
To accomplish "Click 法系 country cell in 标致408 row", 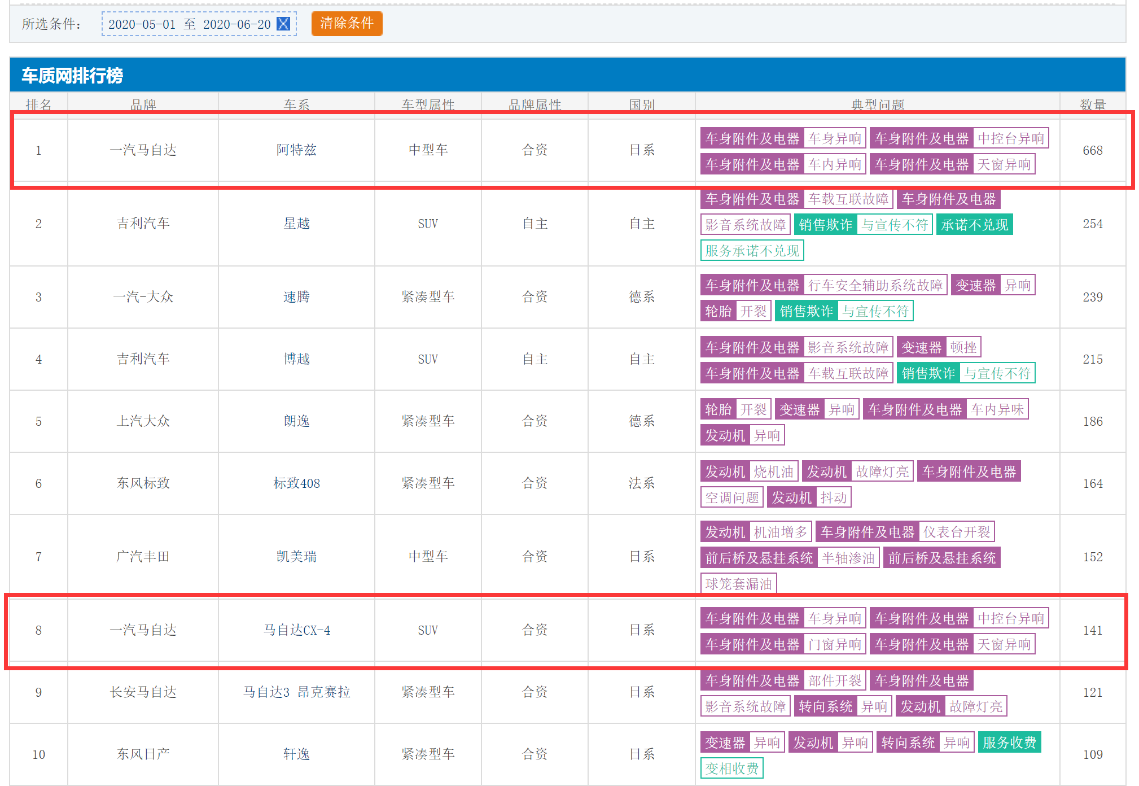I will [x=642, y=483].
